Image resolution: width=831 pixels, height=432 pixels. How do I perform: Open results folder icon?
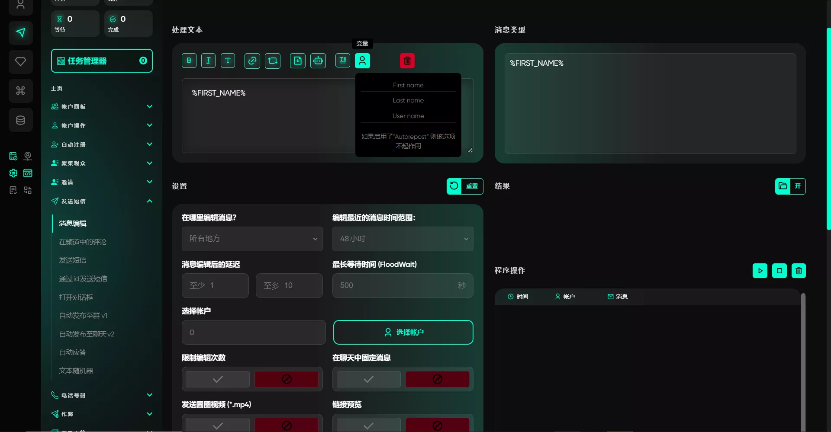(783, 186)
